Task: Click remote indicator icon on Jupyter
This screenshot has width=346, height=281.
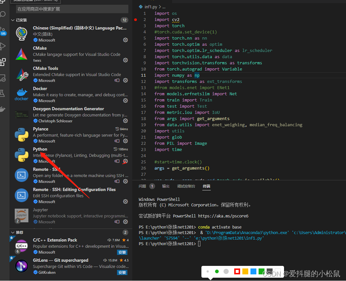Action: (x=117, y=222)
